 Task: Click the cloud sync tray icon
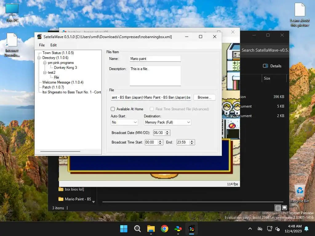tap(260, 229)
